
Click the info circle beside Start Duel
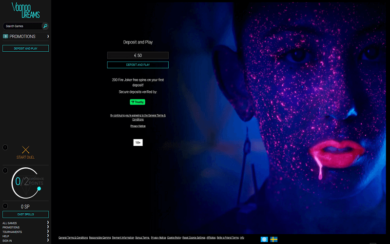[5, 147]
